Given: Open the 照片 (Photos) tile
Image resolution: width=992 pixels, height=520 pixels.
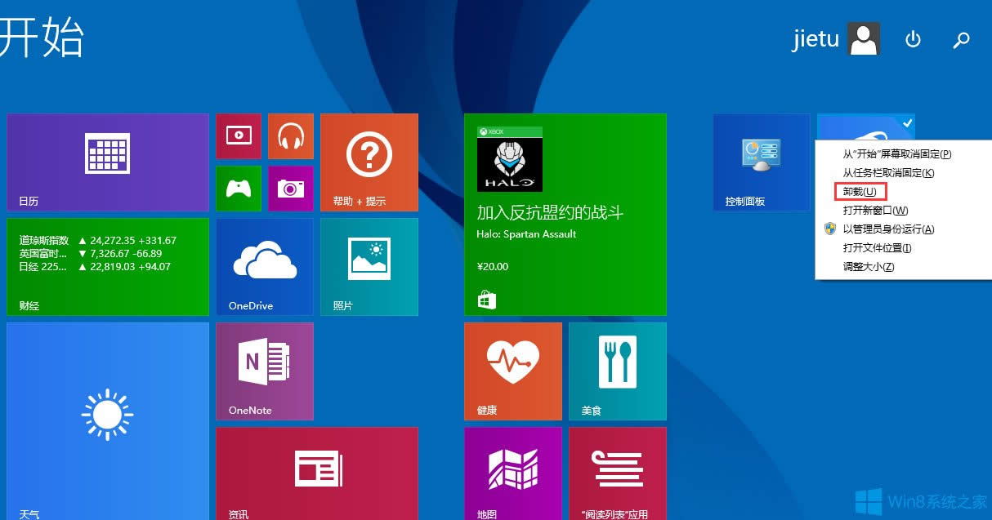Looking at the screenshot, I should pyautogui.click(x=369, y=266).
